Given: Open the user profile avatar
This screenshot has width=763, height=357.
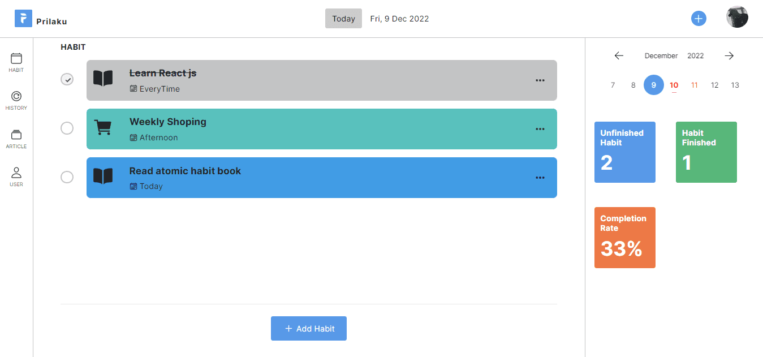Looking at the screenshot, I should pyautogui.click(x=737, y=17).
